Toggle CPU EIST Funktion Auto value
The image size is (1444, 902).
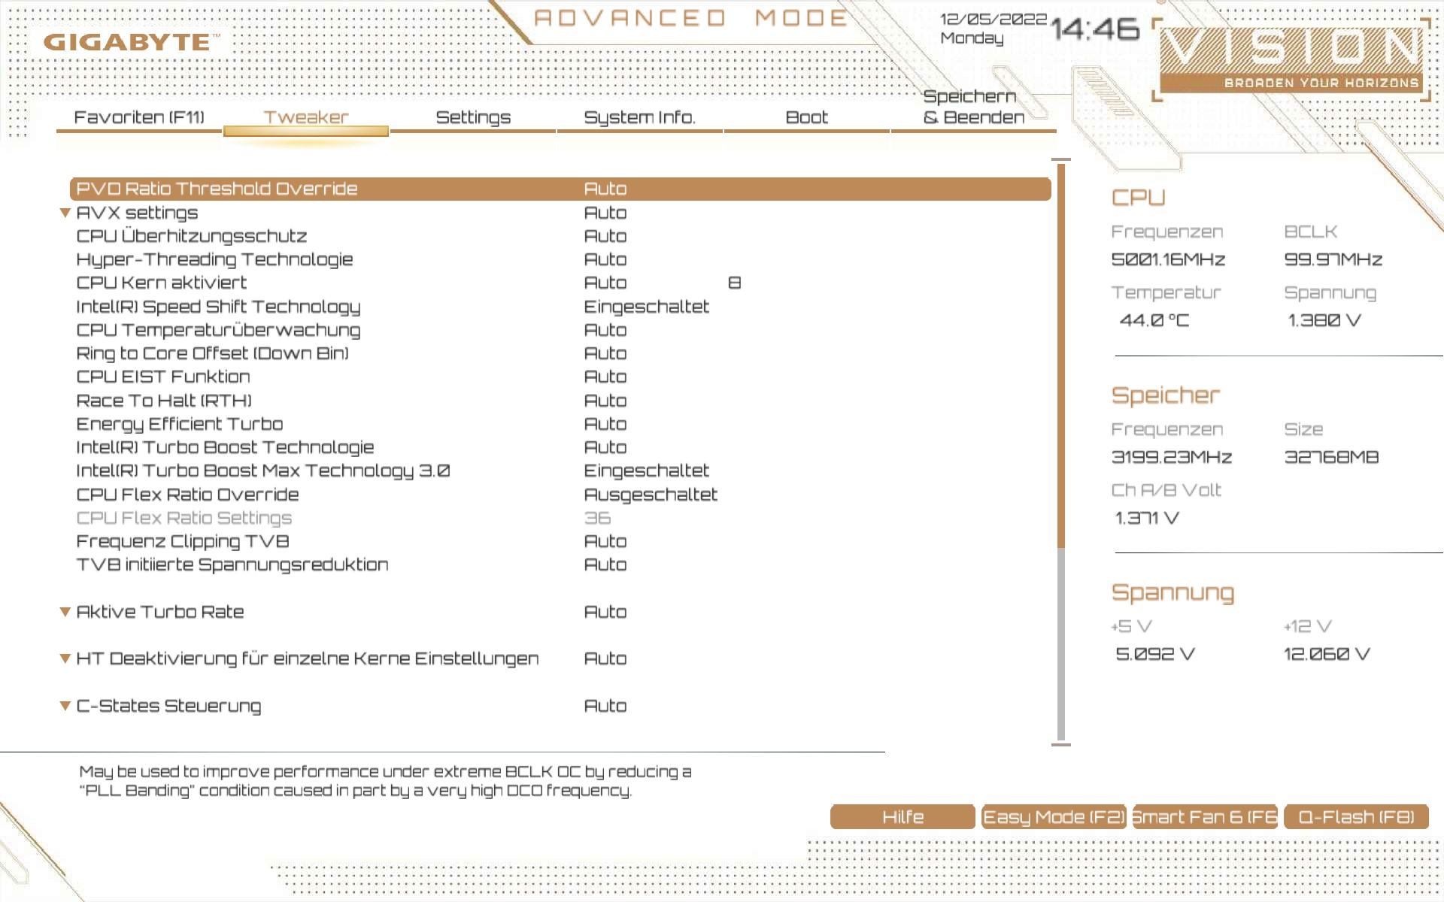point(605,377)
